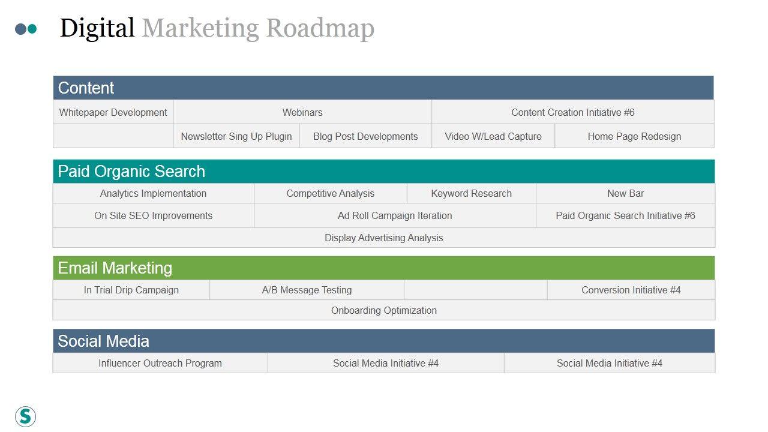Click the two-dot bullet icon beside title
The height and width of the screenshot is (432, 768).
pos(26,29)
